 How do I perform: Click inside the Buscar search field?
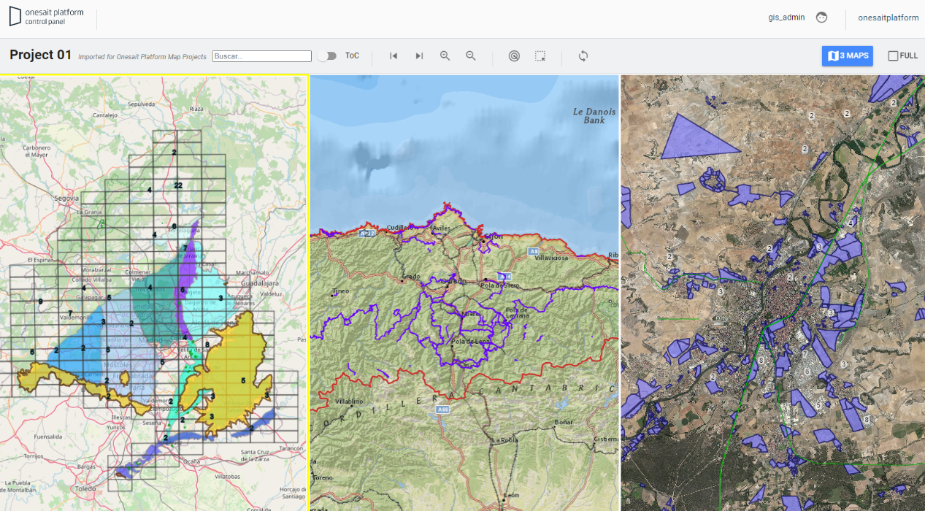pos(261,55)
